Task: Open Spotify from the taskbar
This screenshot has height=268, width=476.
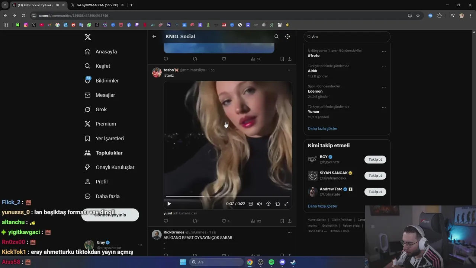Action: [x=271, y=262]
